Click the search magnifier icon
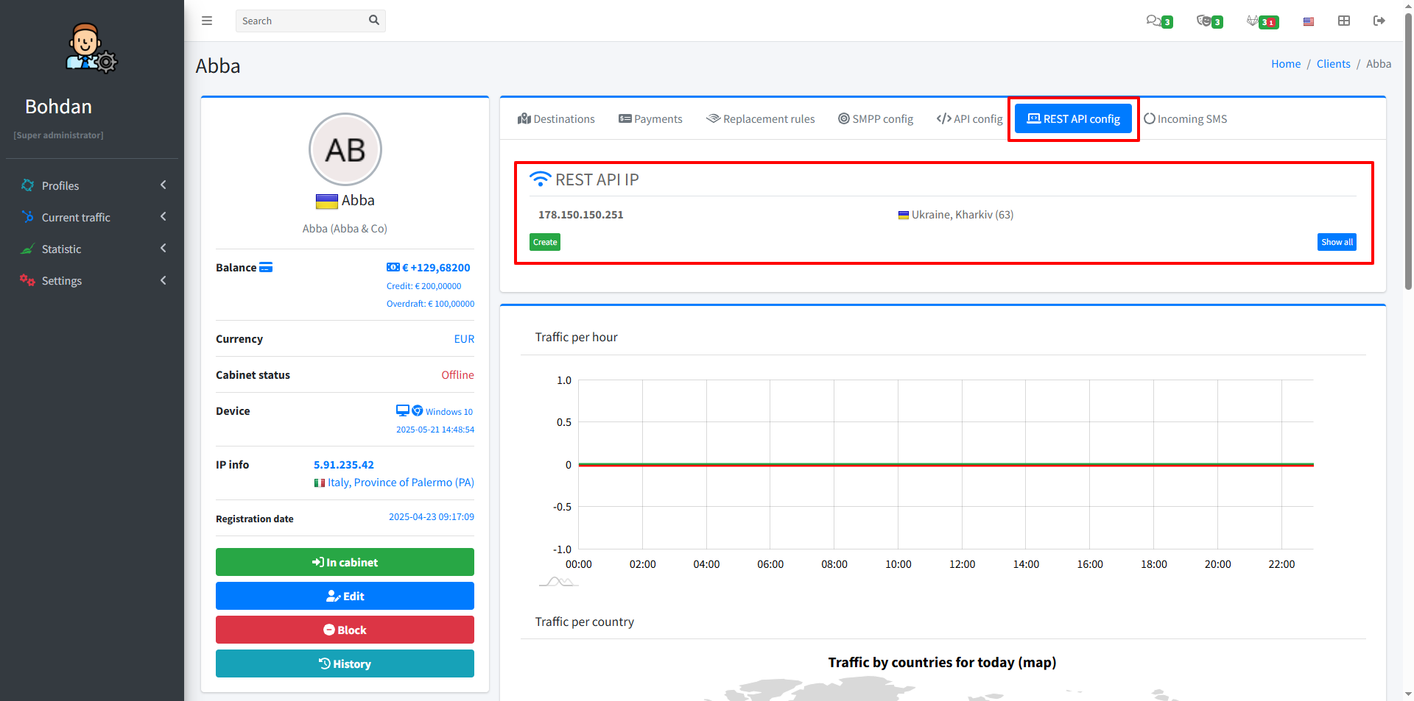The image size is (1414, 701). point(374,21)
